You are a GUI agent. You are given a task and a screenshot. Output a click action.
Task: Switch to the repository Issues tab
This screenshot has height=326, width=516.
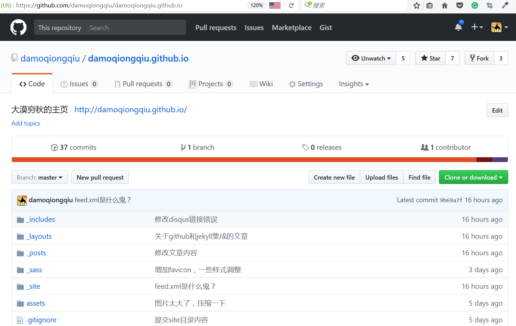pyautogui.click(x=79, y=84)
